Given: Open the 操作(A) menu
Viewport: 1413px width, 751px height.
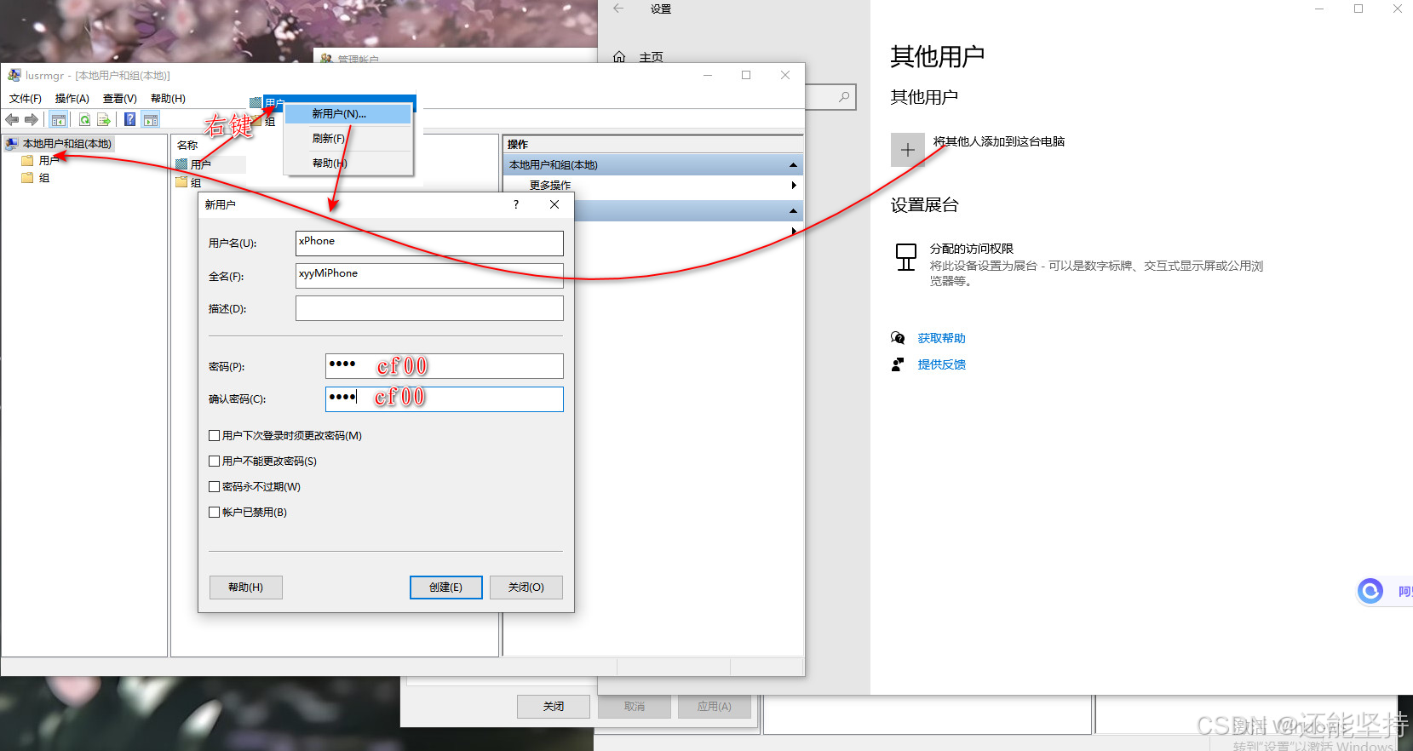Looking at the screenshot, I should pos(72,99).
